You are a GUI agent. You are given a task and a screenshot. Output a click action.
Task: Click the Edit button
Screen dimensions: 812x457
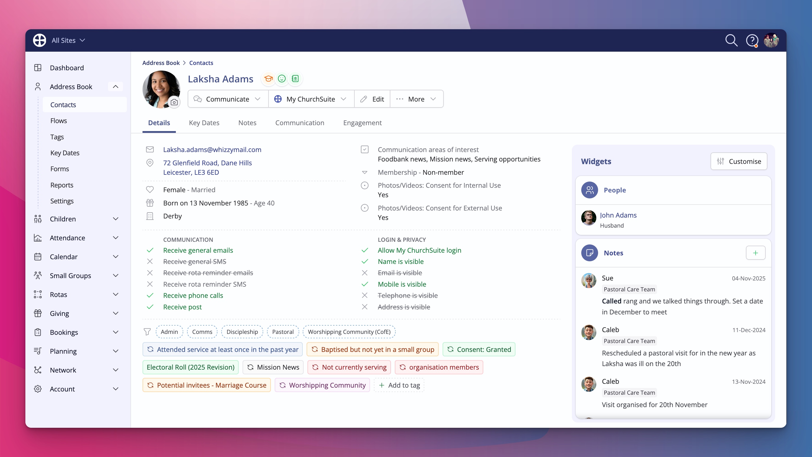372,99
